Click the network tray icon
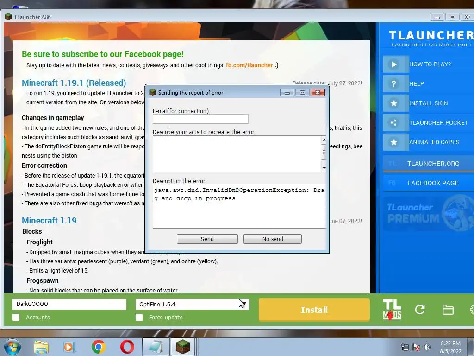 [405, 347]
